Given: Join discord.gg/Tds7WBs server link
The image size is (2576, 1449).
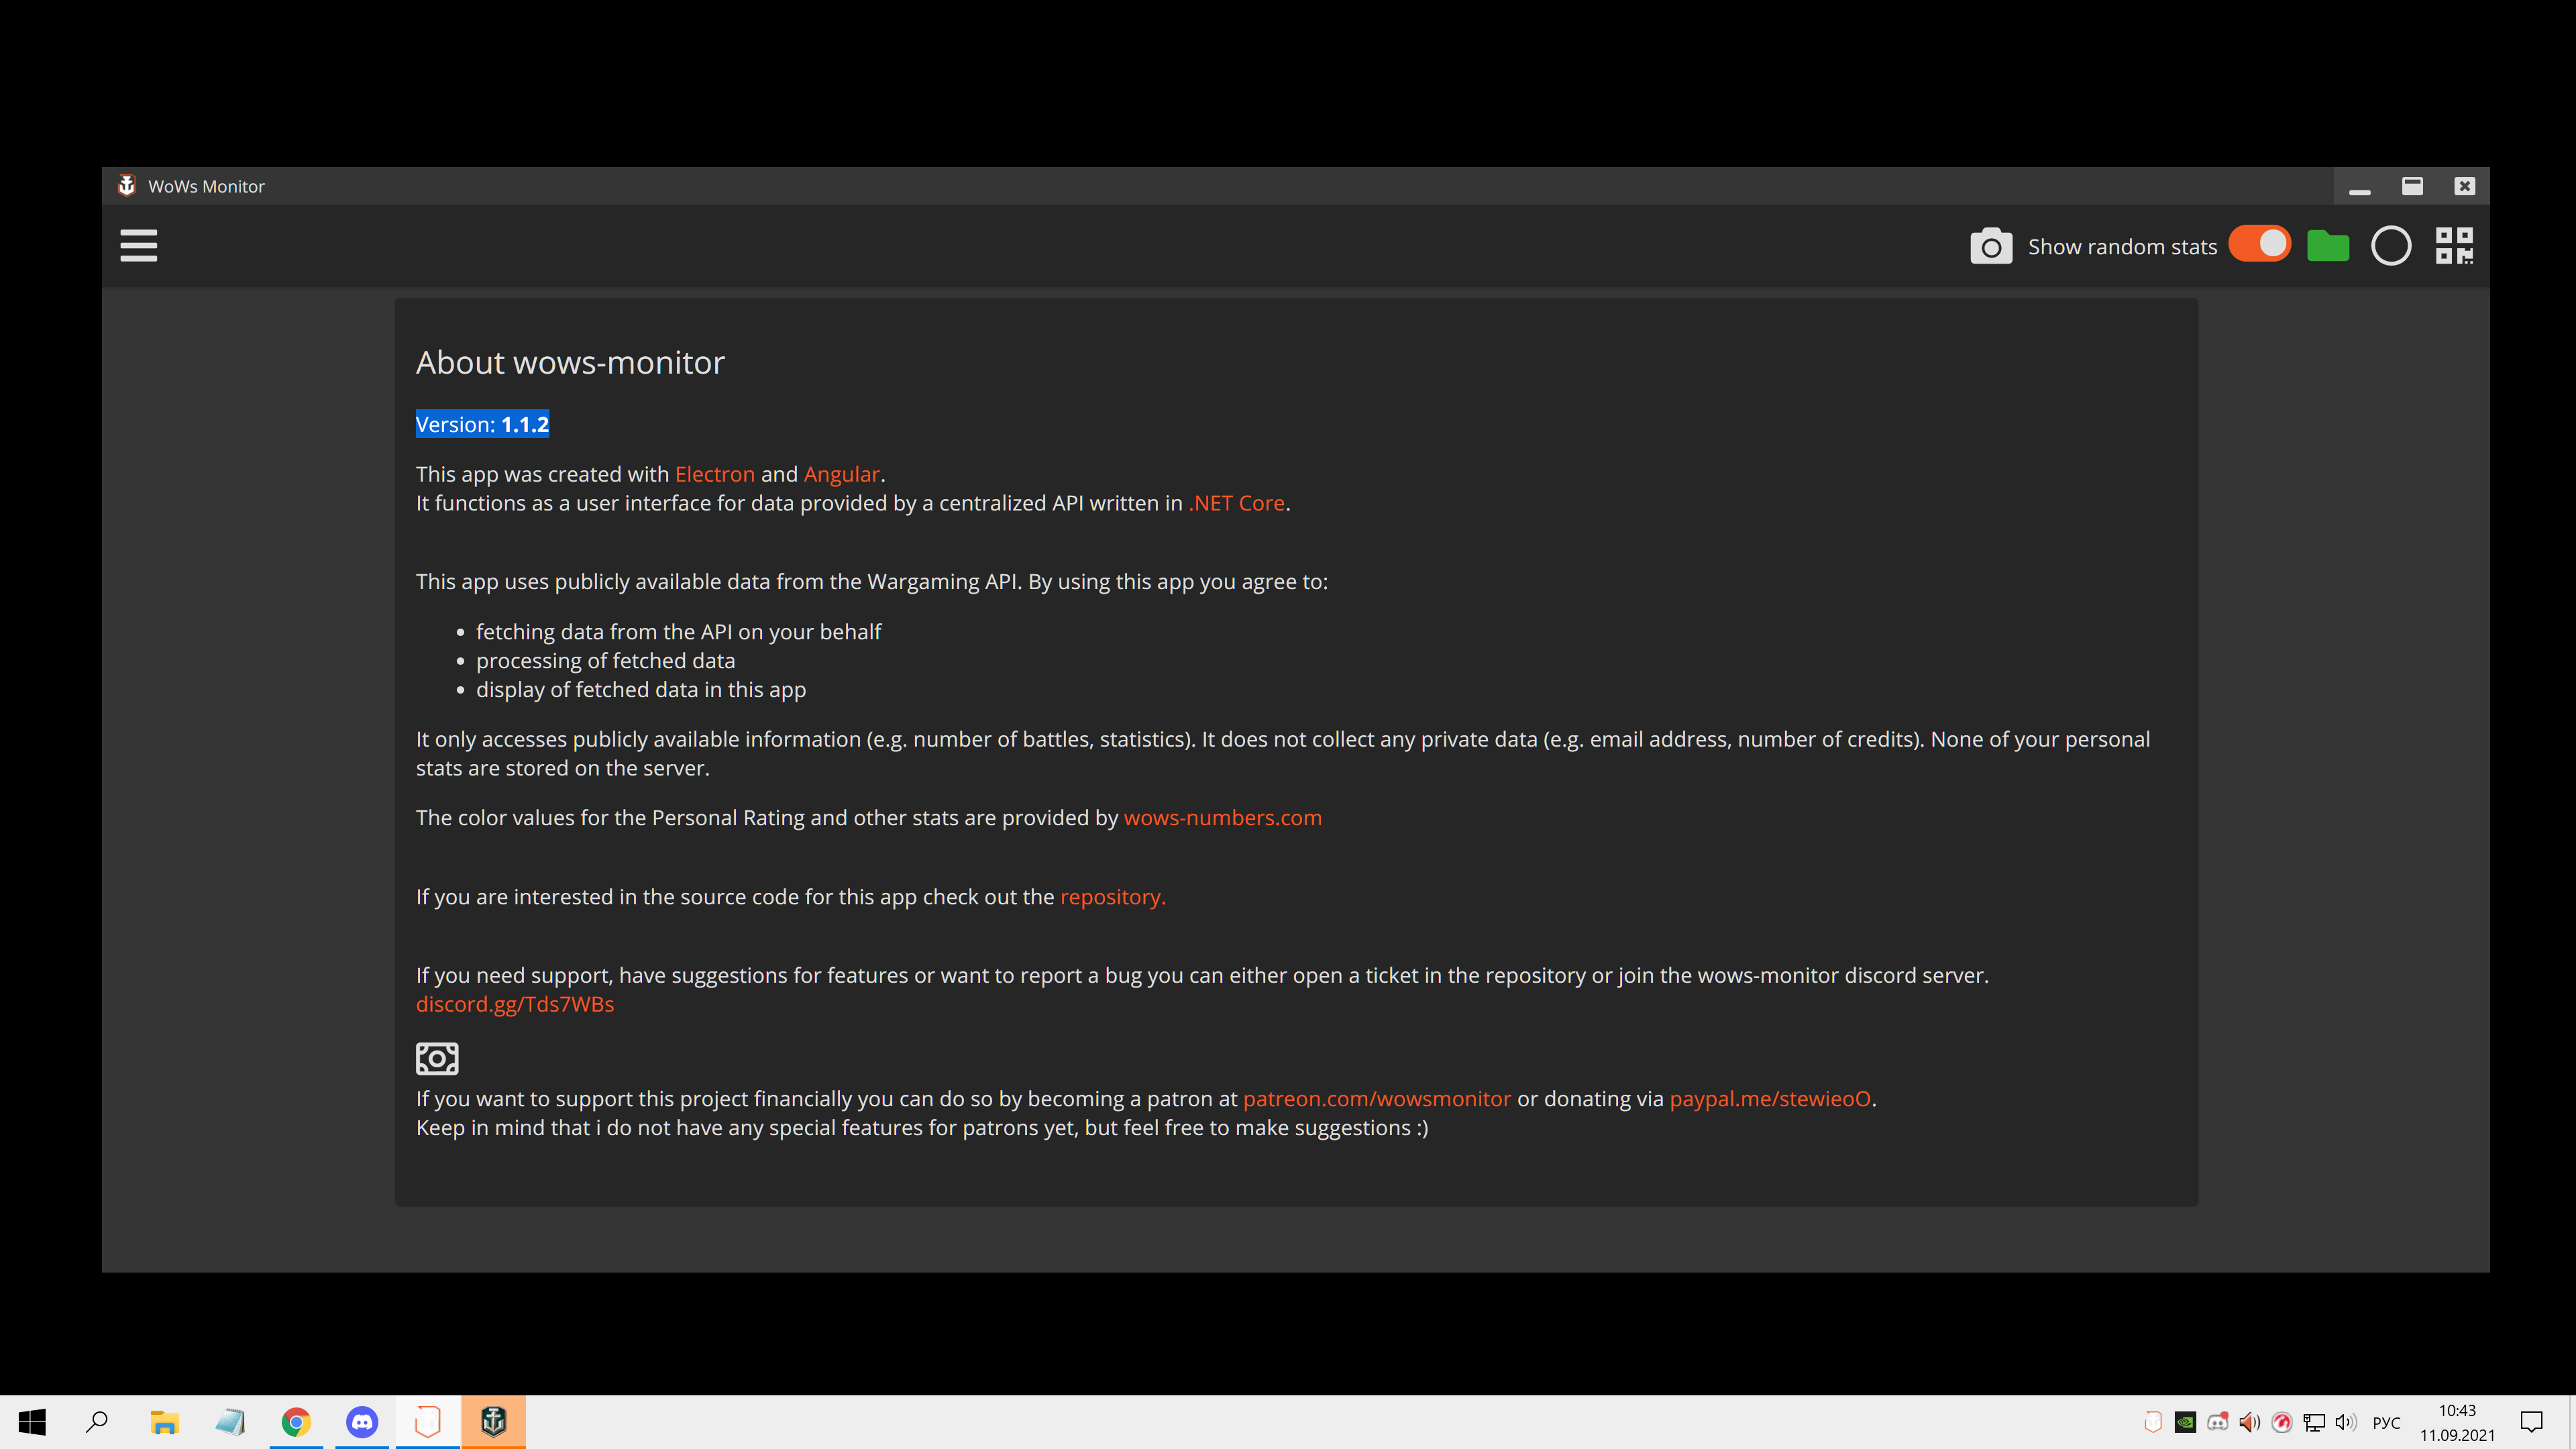Looking at the screenshot, I should coord(515,1004).
